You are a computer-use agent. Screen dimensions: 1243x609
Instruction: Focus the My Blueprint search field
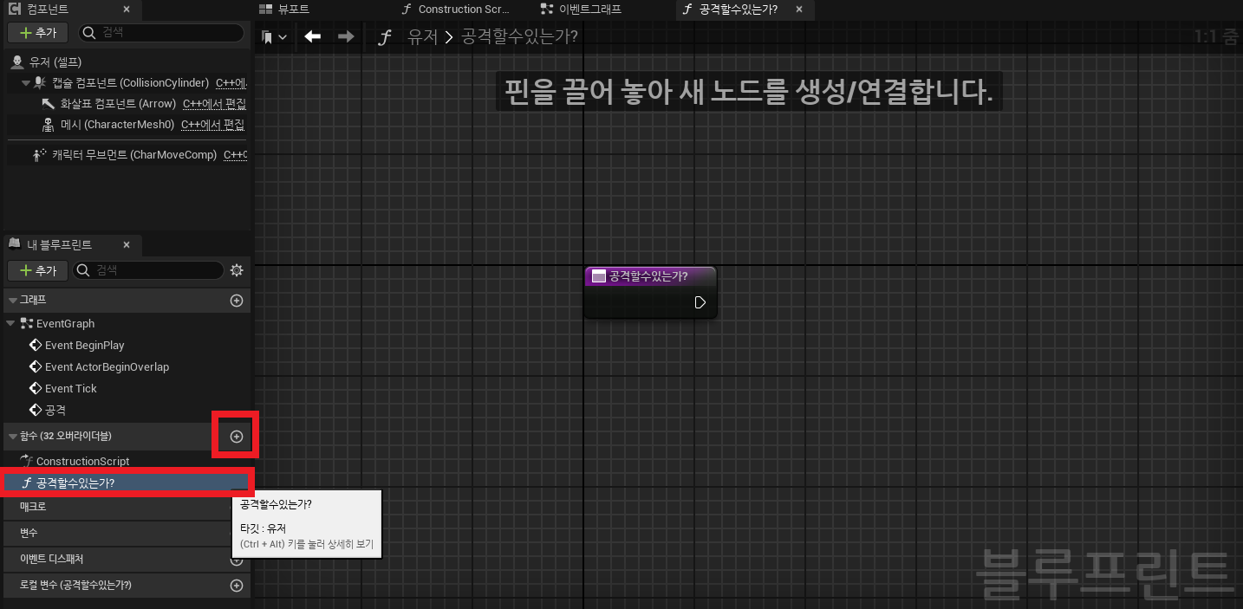pos(148,270)
